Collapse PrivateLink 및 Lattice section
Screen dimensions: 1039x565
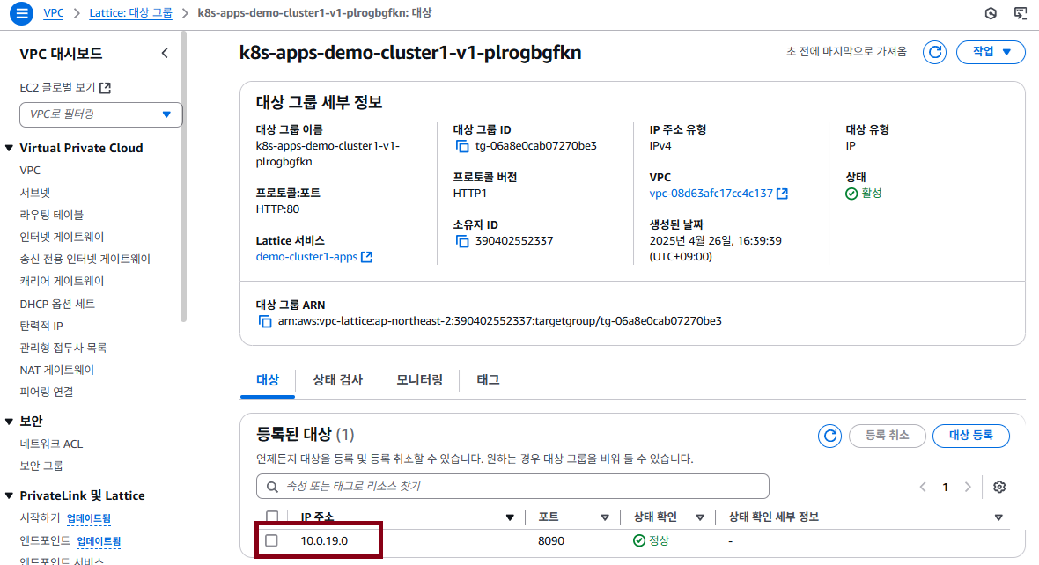click(10, 495)
